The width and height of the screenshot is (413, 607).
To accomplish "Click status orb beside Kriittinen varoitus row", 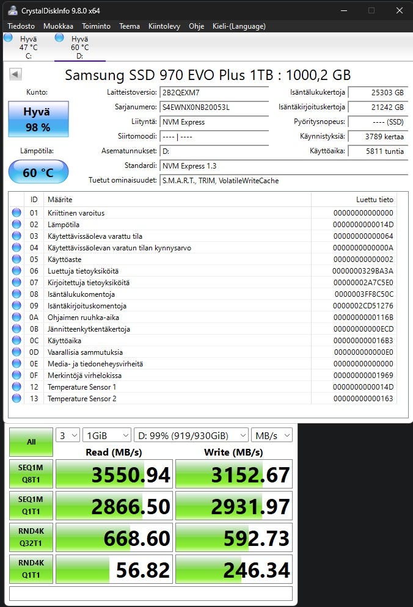I will click(16, 213).
